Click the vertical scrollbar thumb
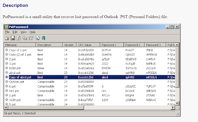Screen dimensions: 198x122 click(x=177, y=67)
